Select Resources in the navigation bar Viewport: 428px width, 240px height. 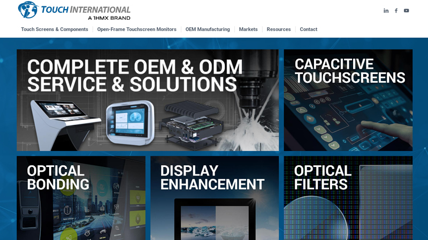[279, 29]
